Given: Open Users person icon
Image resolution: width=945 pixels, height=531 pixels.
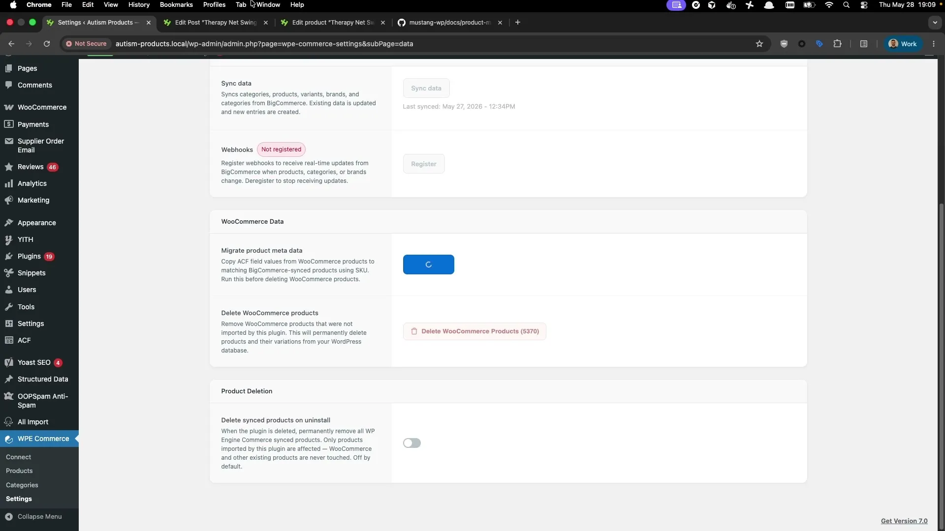Looking at the screenshot, I should 9,290.
